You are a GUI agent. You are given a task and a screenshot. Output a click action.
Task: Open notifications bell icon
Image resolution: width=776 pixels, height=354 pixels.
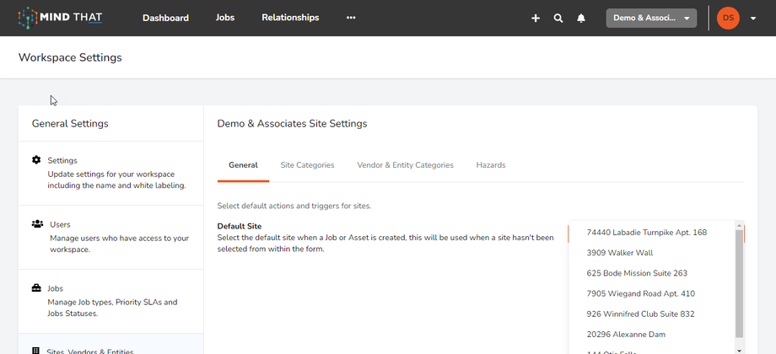(x=581, y=18)
